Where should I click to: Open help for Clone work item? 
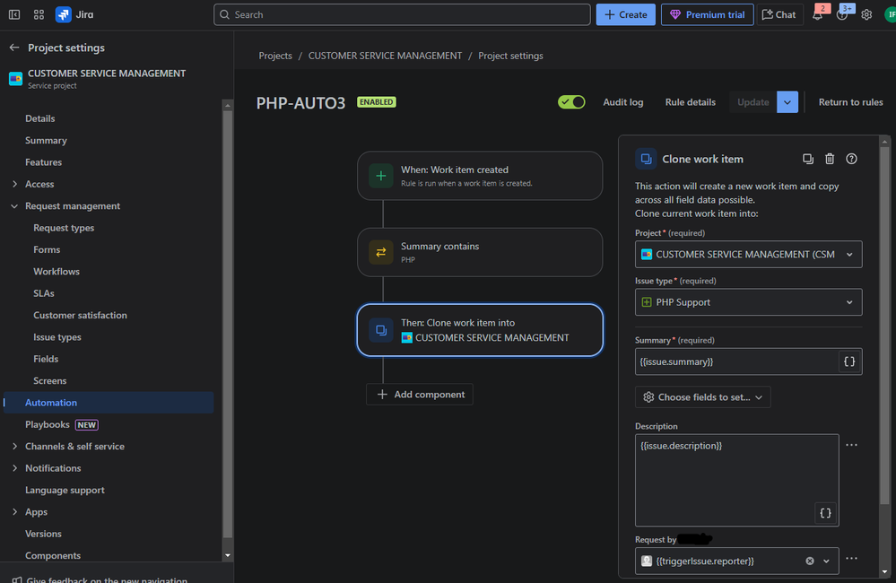pyautogui.click(x=851, y=159)
